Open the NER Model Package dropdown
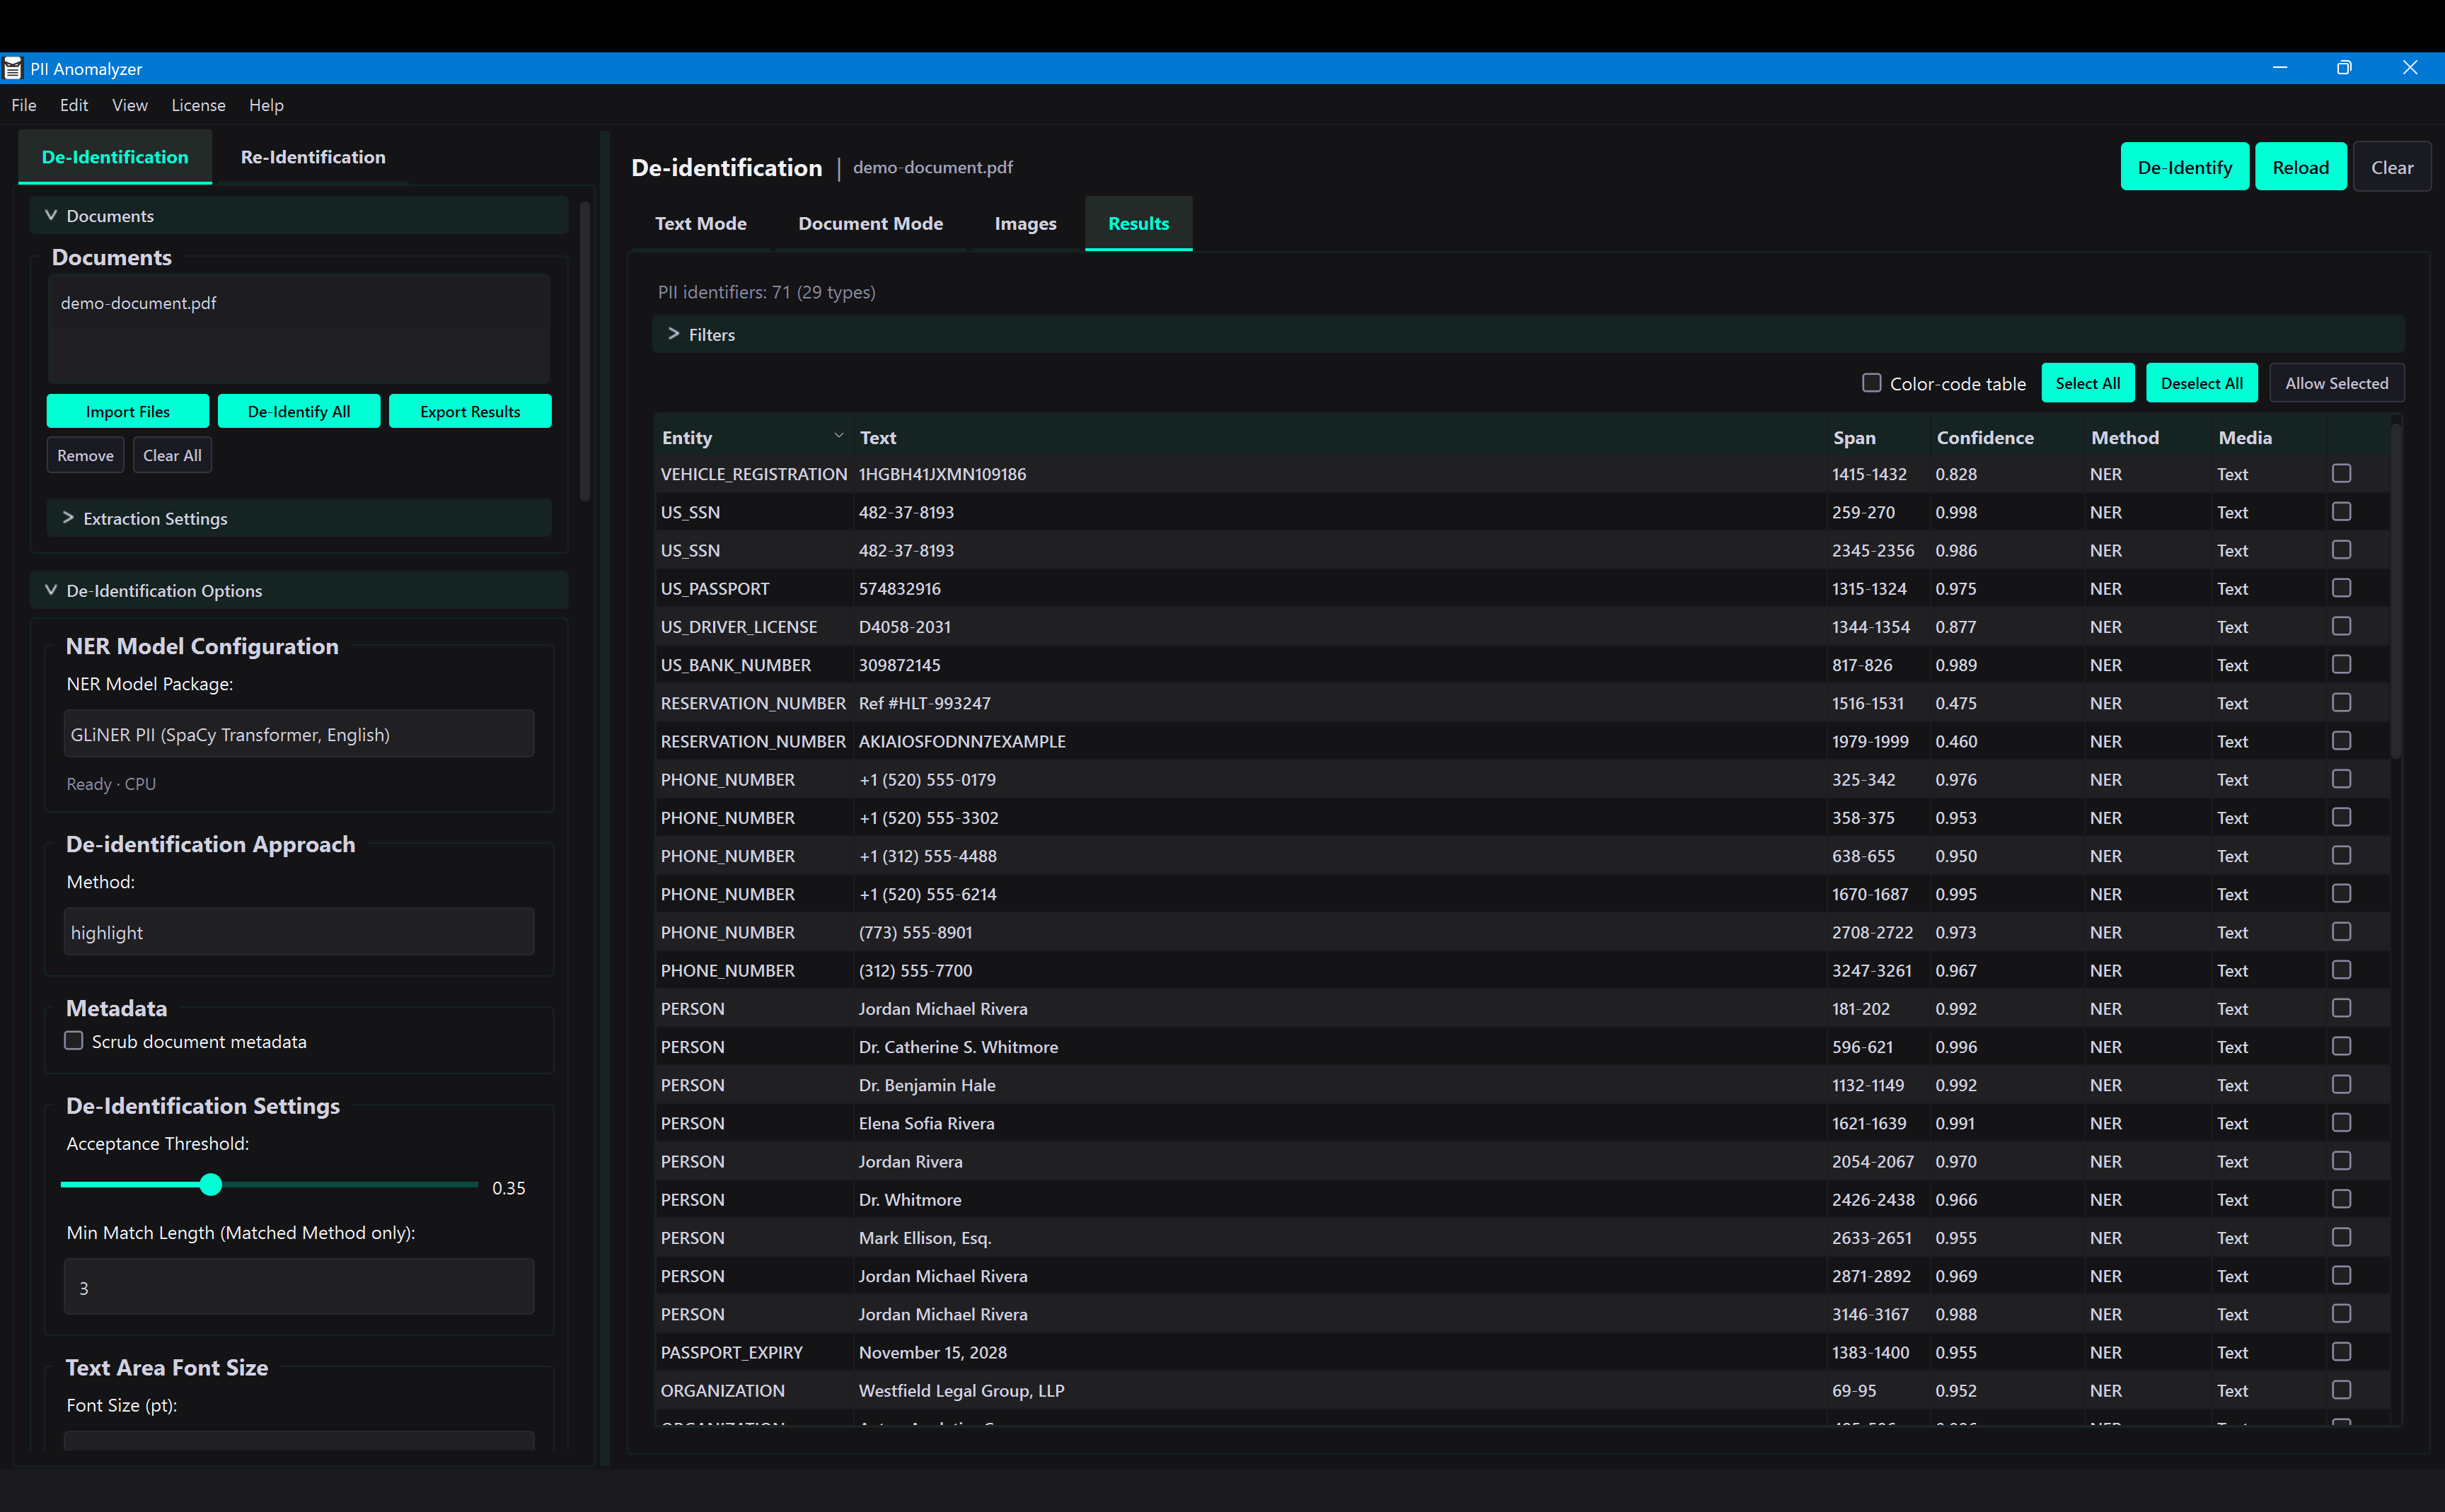 [298, 733]
